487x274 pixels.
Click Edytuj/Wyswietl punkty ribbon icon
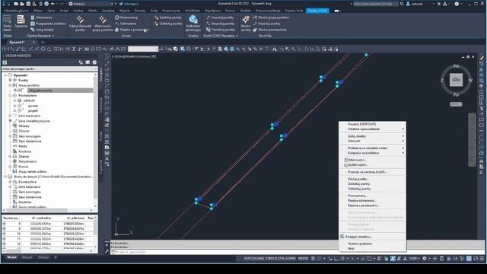[x=80, y=23]
